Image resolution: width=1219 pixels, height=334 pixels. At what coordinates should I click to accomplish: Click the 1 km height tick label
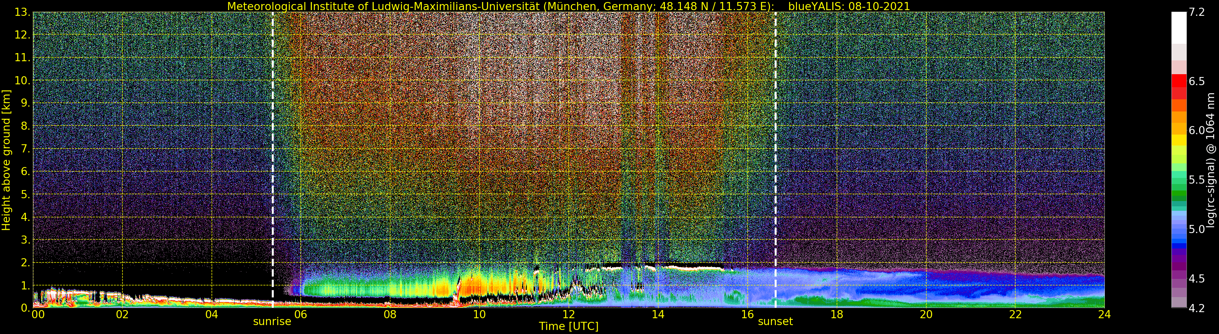26,285
